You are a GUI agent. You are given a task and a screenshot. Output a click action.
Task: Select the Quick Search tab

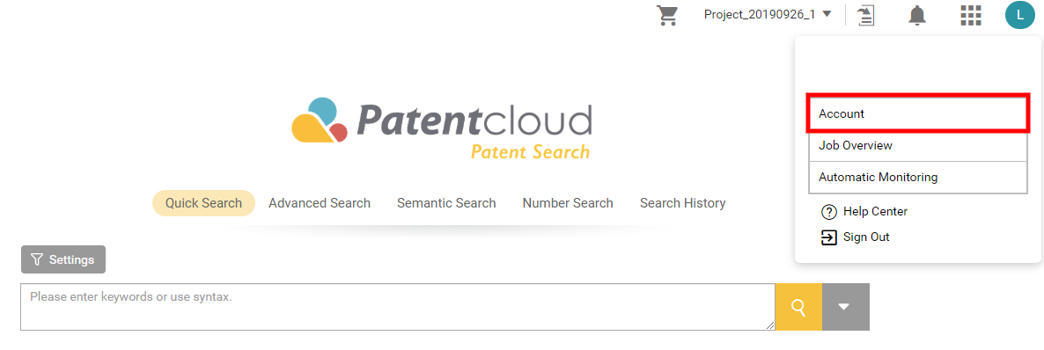coord(203,203)
